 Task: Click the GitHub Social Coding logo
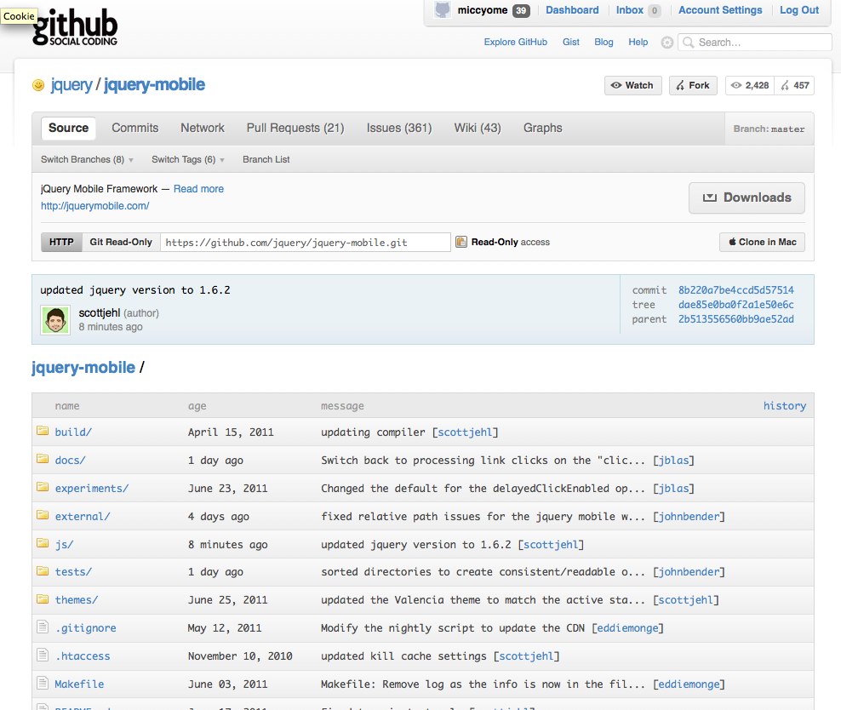[75, 26]
